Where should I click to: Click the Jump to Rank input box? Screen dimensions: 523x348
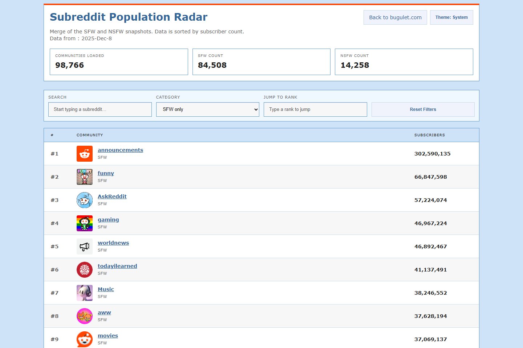pos(315,109)
